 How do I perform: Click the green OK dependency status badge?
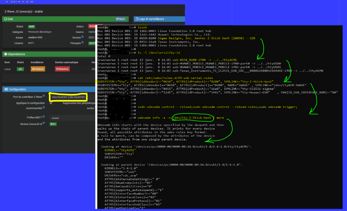tap(20, 69)
